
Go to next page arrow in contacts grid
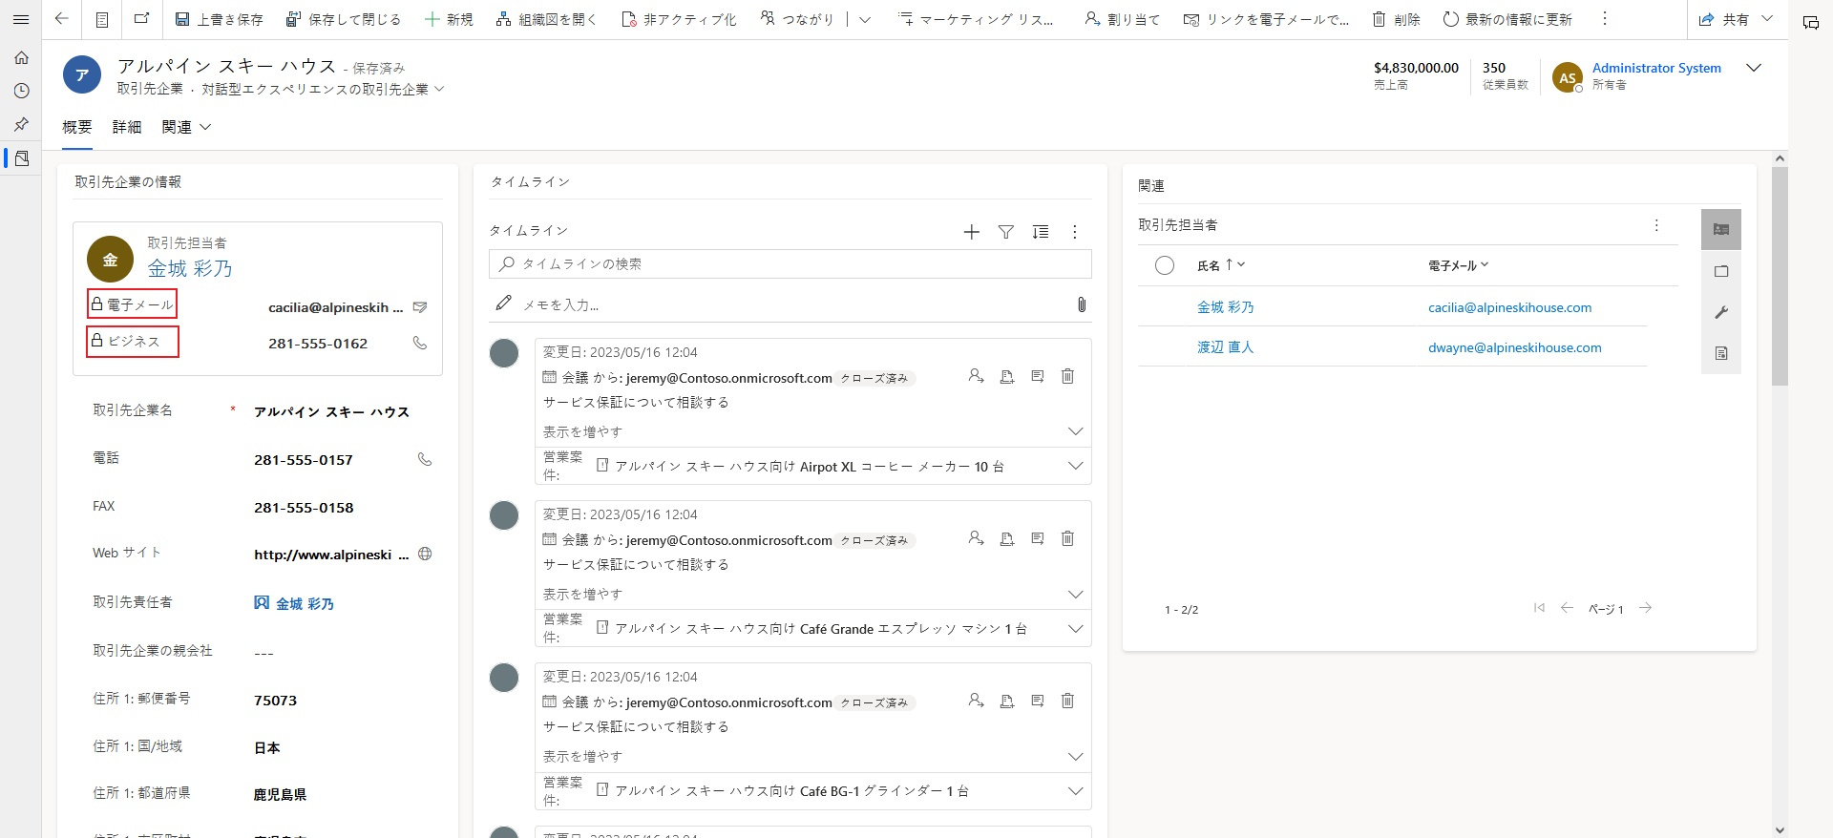(x=1646, y=608)
